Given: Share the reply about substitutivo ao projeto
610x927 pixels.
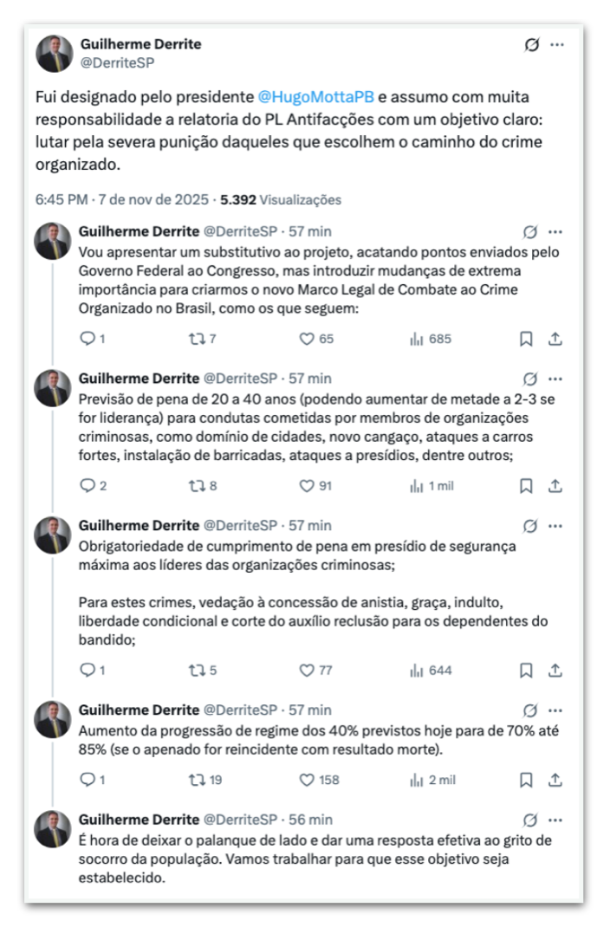Looking at the screenshot, I should tap(556, 340).
